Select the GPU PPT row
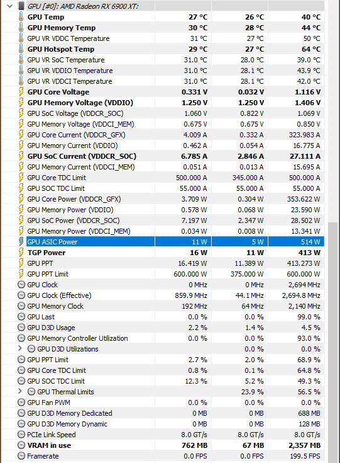This screenshot has width=340, height=463. 163,263
